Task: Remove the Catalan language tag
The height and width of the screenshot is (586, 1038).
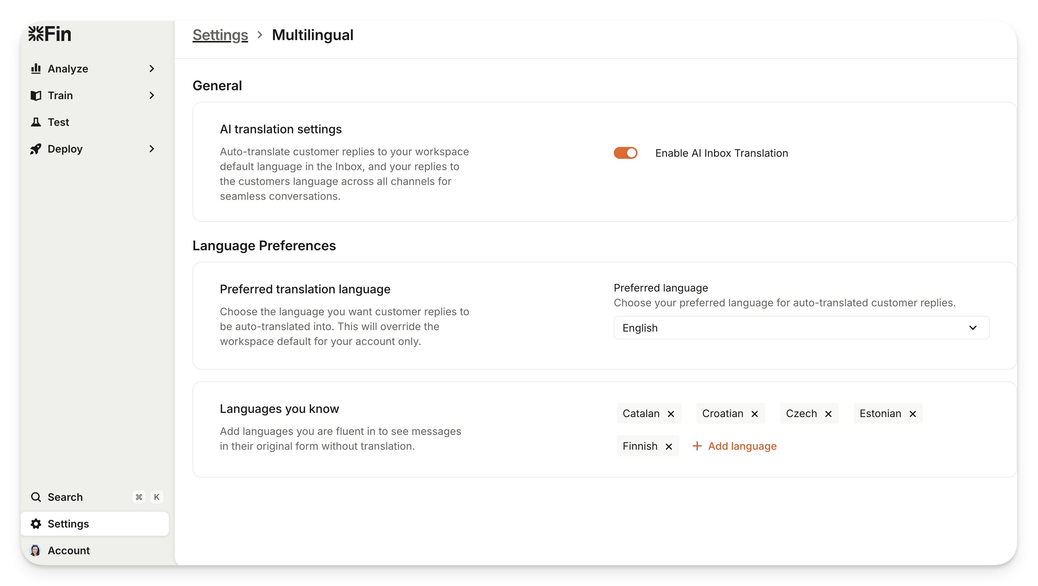Action: click(671, 414)
